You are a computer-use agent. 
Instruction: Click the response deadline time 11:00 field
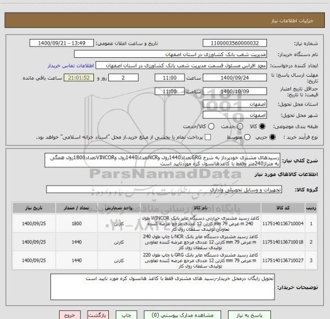[170, 78]
